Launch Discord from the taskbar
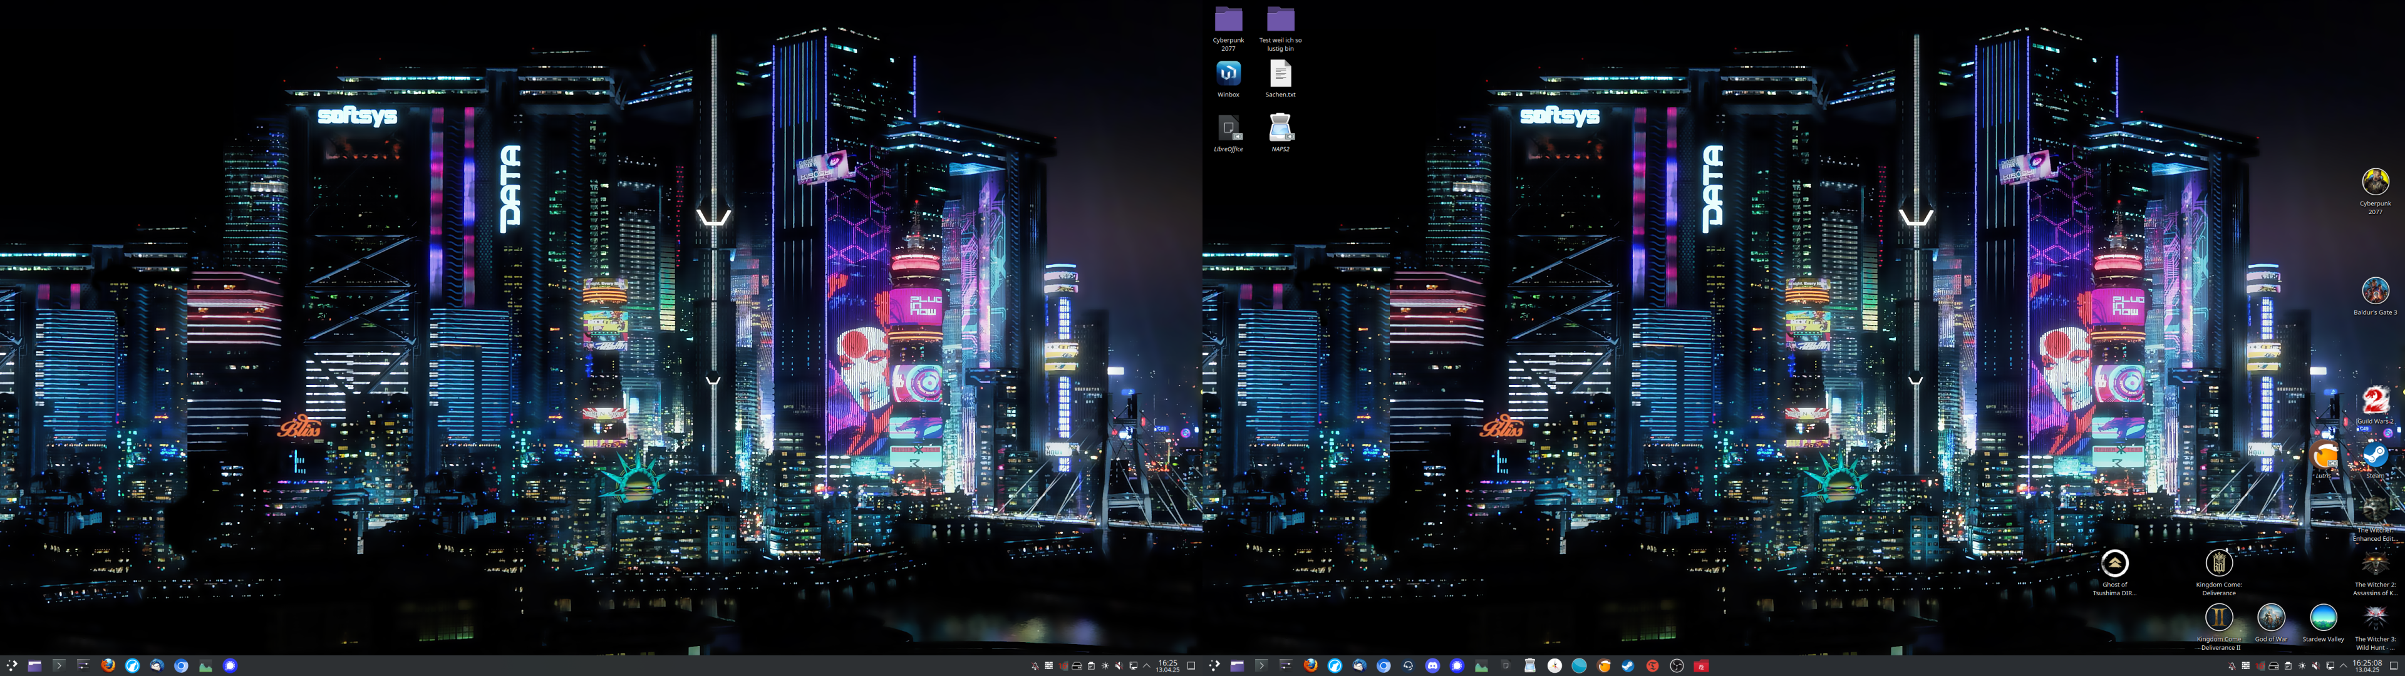 (x=1432, y=666)
